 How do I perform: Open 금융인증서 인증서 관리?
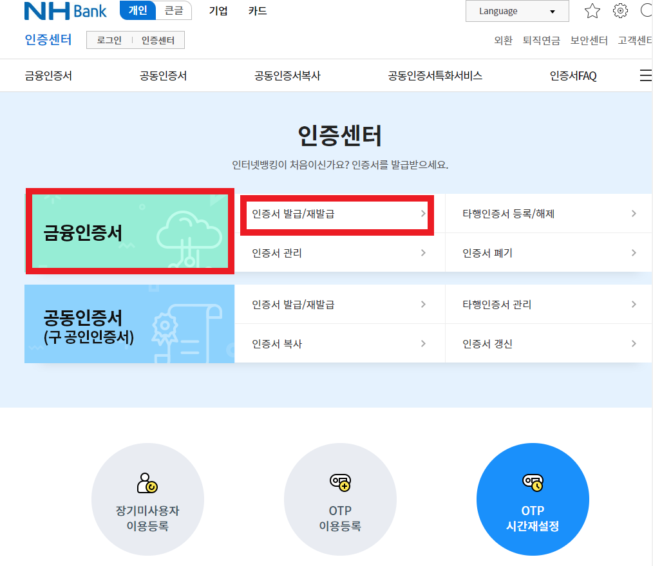click(x=340, y=253)
